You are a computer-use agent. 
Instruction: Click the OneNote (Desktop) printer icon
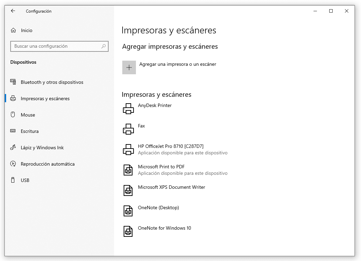[128, 211]
